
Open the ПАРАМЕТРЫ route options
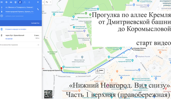point(35,23)
